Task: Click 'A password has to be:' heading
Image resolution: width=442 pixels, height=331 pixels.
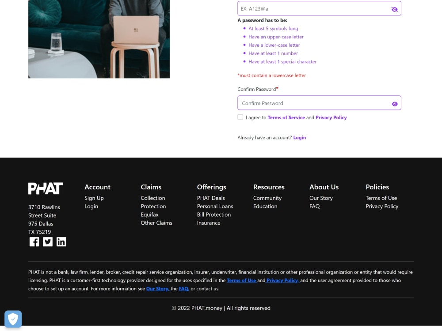Action: coord(263,20)
